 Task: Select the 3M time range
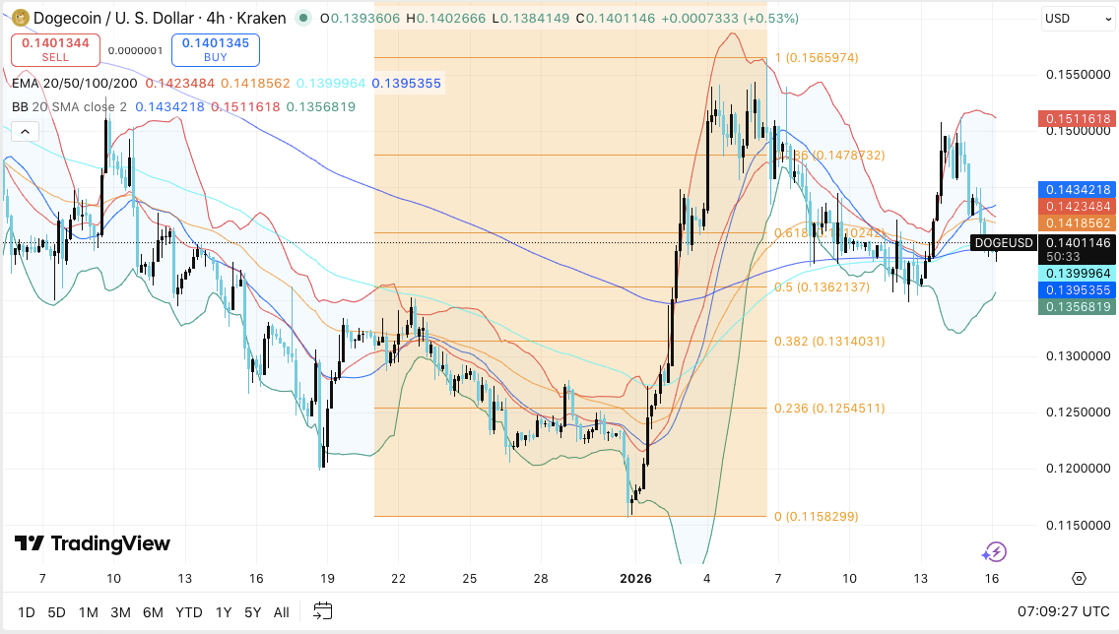[120, 612]
